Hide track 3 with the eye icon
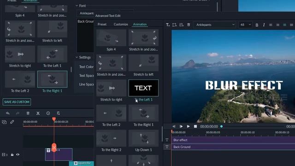Screen dimensions: 295x166 point(18,155)
